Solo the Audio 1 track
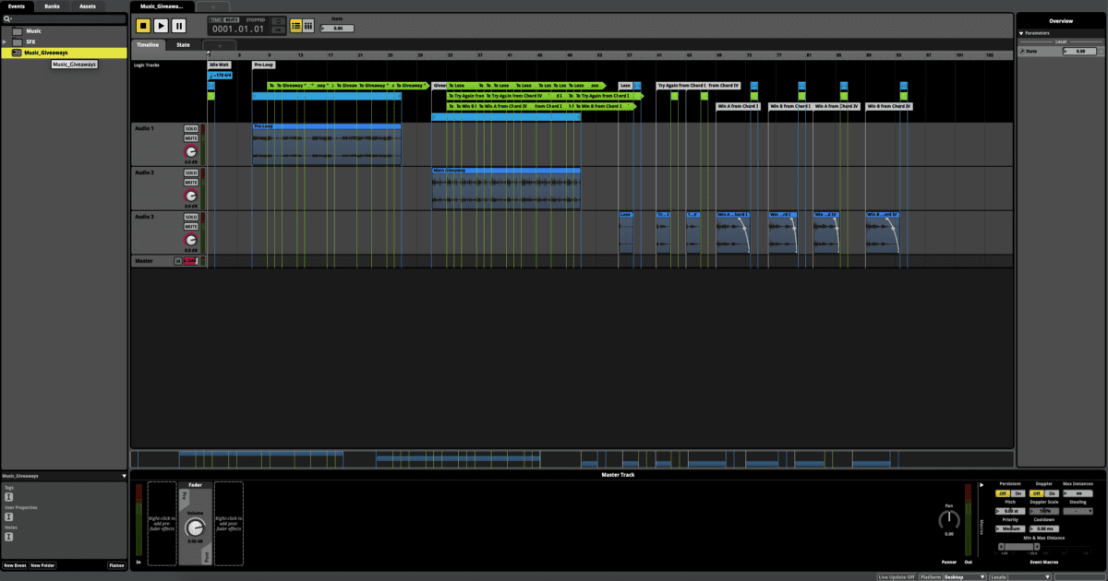Screen dimensions: 1108x581 pyautogui.click(x=191, y=129)
